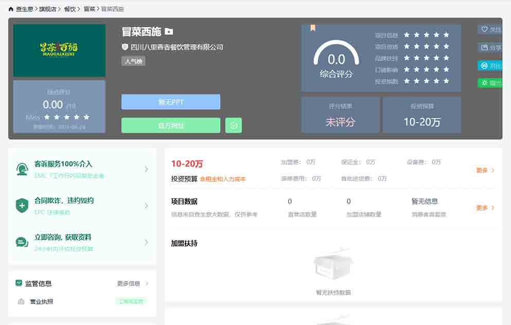Click the red 10-20万 investment amount
The height and width of the screenshot is (325, 511).
tap(187, 164)
